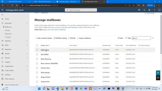Collapse the navigation hamburger menu
Screen dimensions: 162x91
3,15
